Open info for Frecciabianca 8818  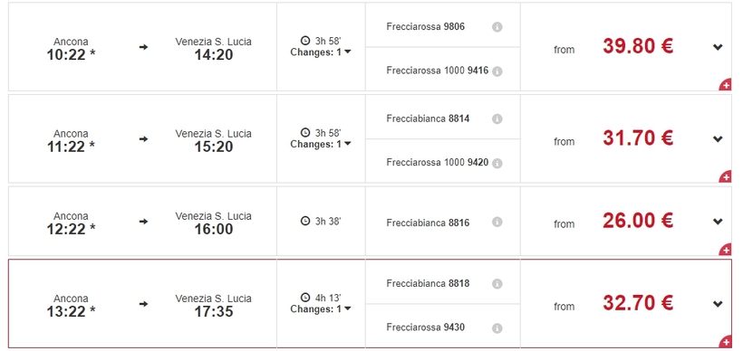pyautogui.click(x=497, y=284)
